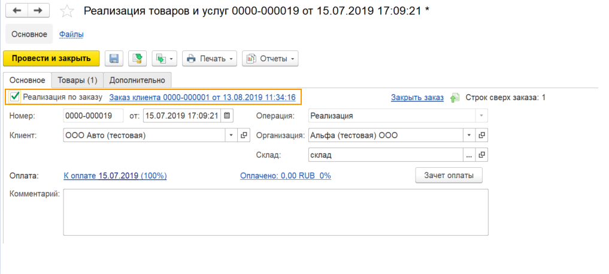This screenshot has height=274, width=609.
Task: Click the forward navigation arrow
Action: (38, 11)
